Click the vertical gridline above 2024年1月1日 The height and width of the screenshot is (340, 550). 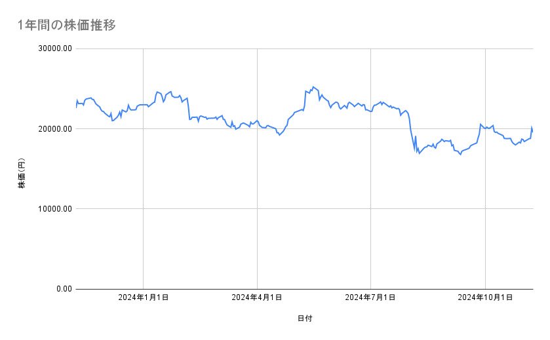[x=143, y=197]
